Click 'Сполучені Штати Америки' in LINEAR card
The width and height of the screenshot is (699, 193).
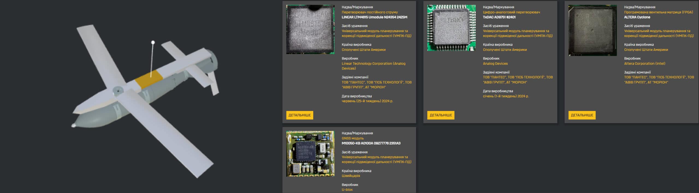tap(363, 50)
